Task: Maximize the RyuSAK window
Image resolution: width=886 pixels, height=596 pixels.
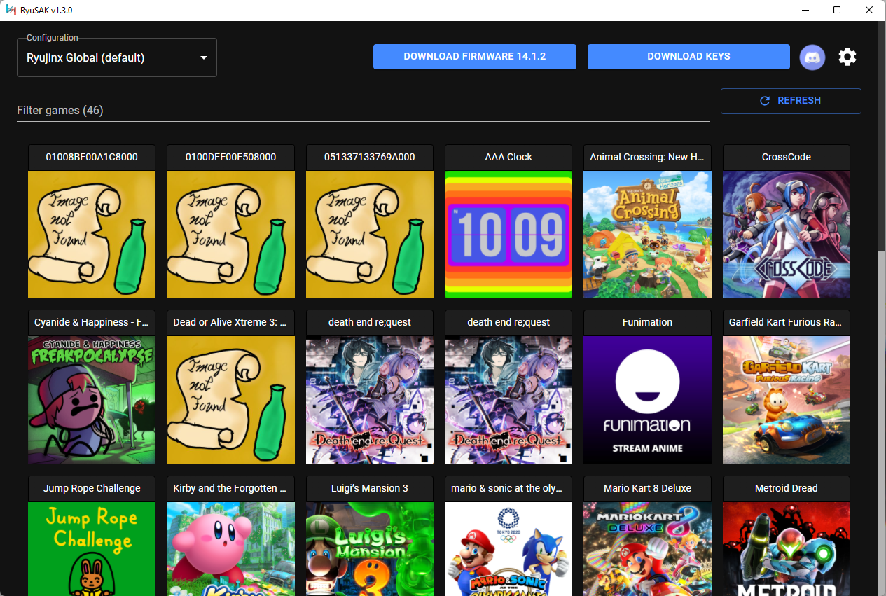Action: 837,10
